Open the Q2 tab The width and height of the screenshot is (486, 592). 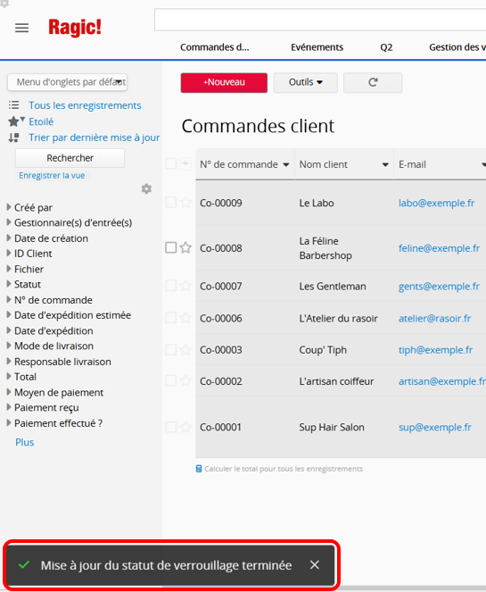coord(386,47)
